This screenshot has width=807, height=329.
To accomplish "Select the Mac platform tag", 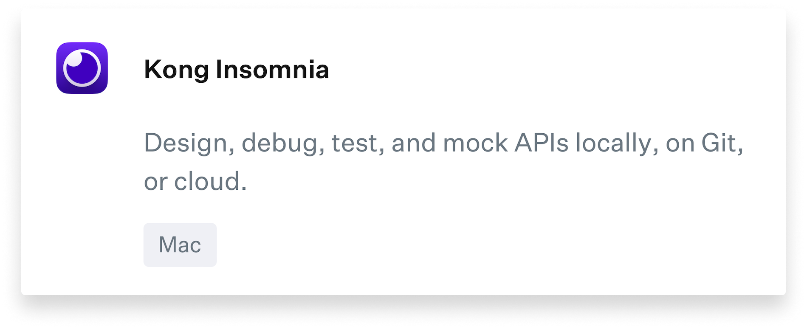I will [180, 245].
